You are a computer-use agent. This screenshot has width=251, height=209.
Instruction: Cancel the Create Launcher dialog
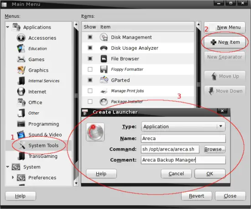pos(176,173)
